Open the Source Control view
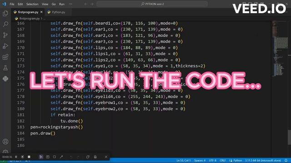This screenshot has height=163, width=291. pos(5,35)
